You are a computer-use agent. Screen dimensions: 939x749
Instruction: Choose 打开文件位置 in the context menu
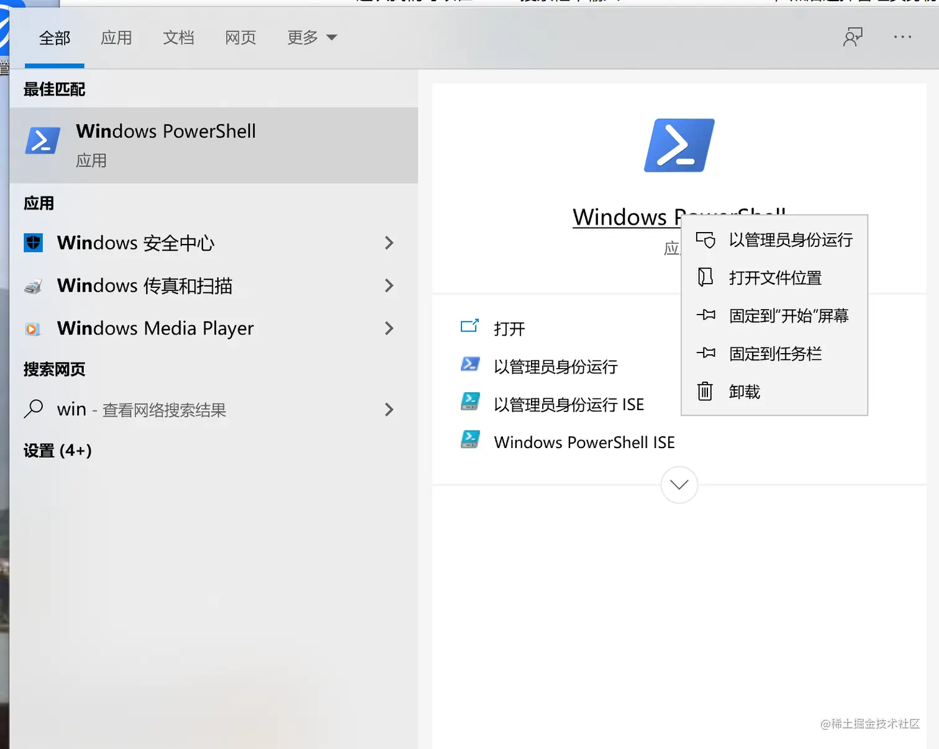pos(774,278)
